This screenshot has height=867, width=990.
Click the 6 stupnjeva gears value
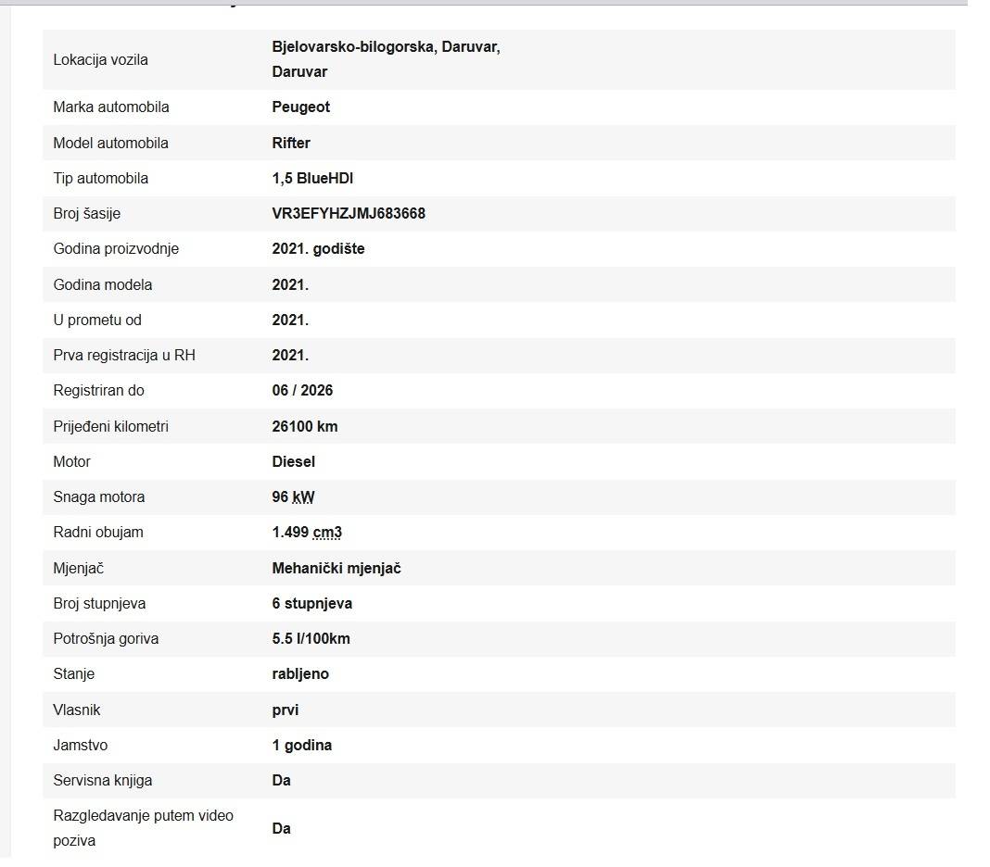[312, 604]
